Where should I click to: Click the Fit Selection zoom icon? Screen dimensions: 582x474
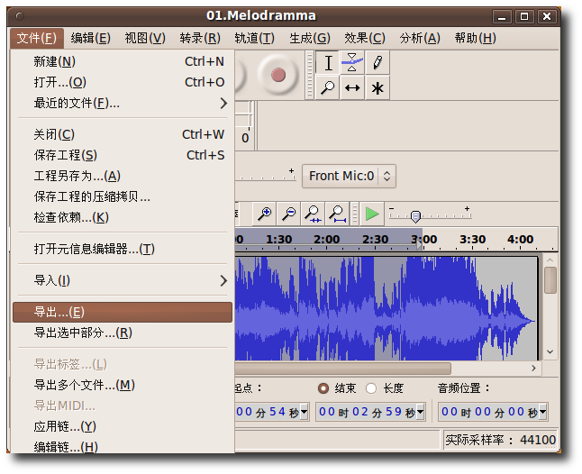[313, 214]
